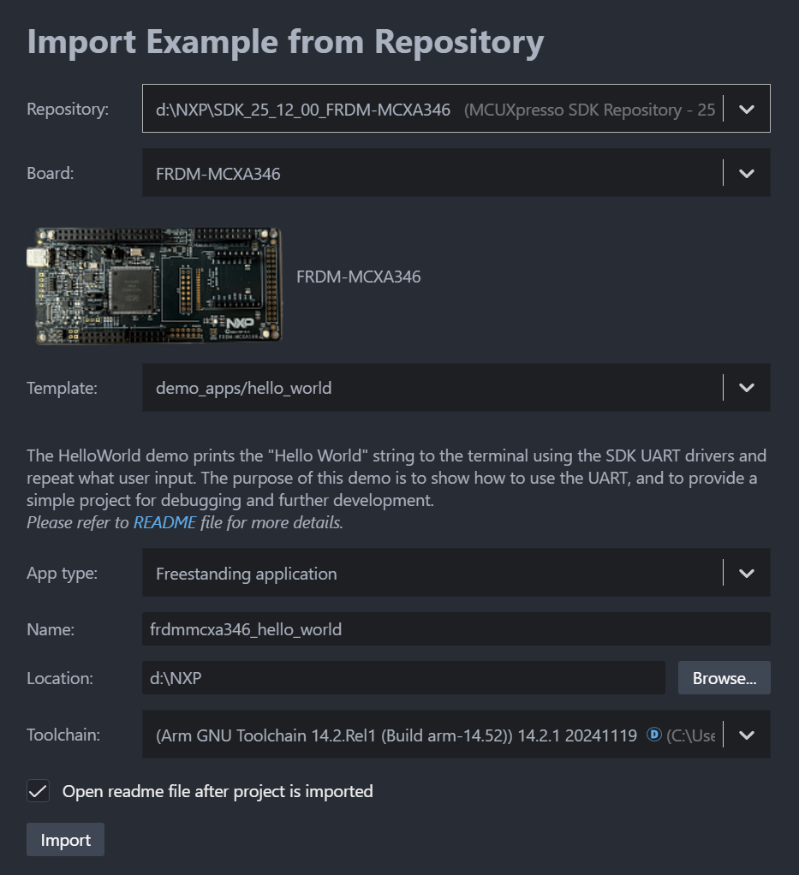Image resolution: width=799 pixels, height=875 pixels.
Task: Click the Import Example from Repository heading
Action: click(x=285, y=42)
